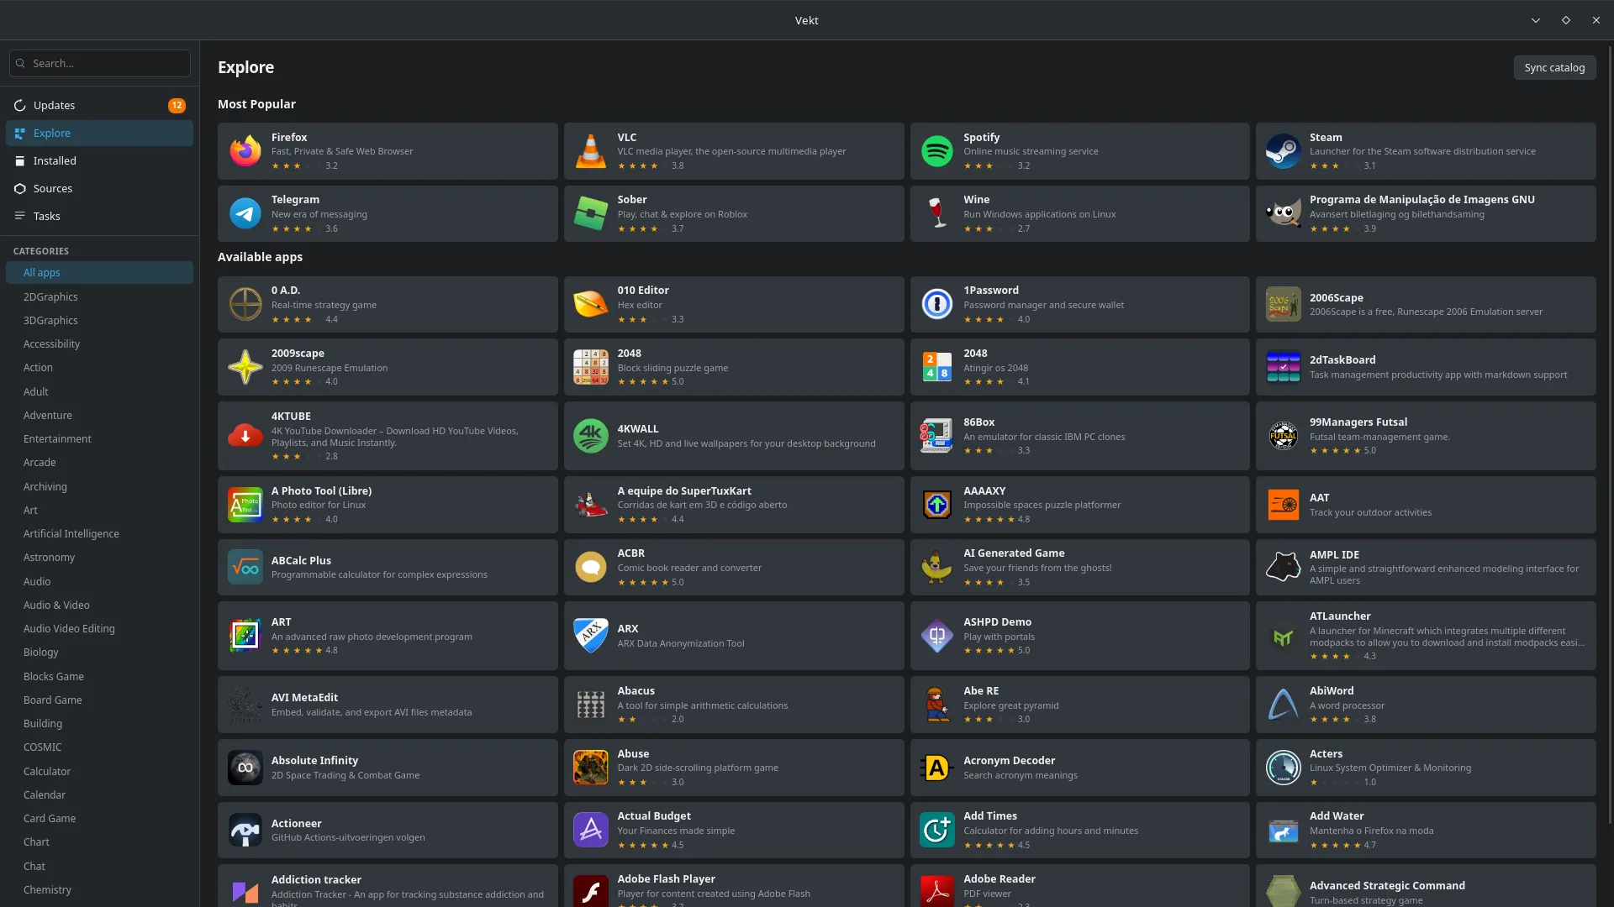This screenshot has height=907, width=1614.
Task: Click the 4KWALL green icon
Action: click(x=591, y=436)
